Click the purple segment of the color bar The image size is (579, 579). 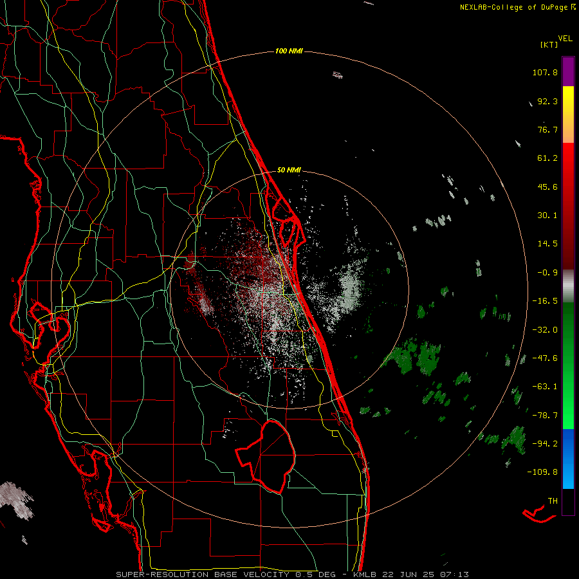pyautogui.click(x=568, y=71)
